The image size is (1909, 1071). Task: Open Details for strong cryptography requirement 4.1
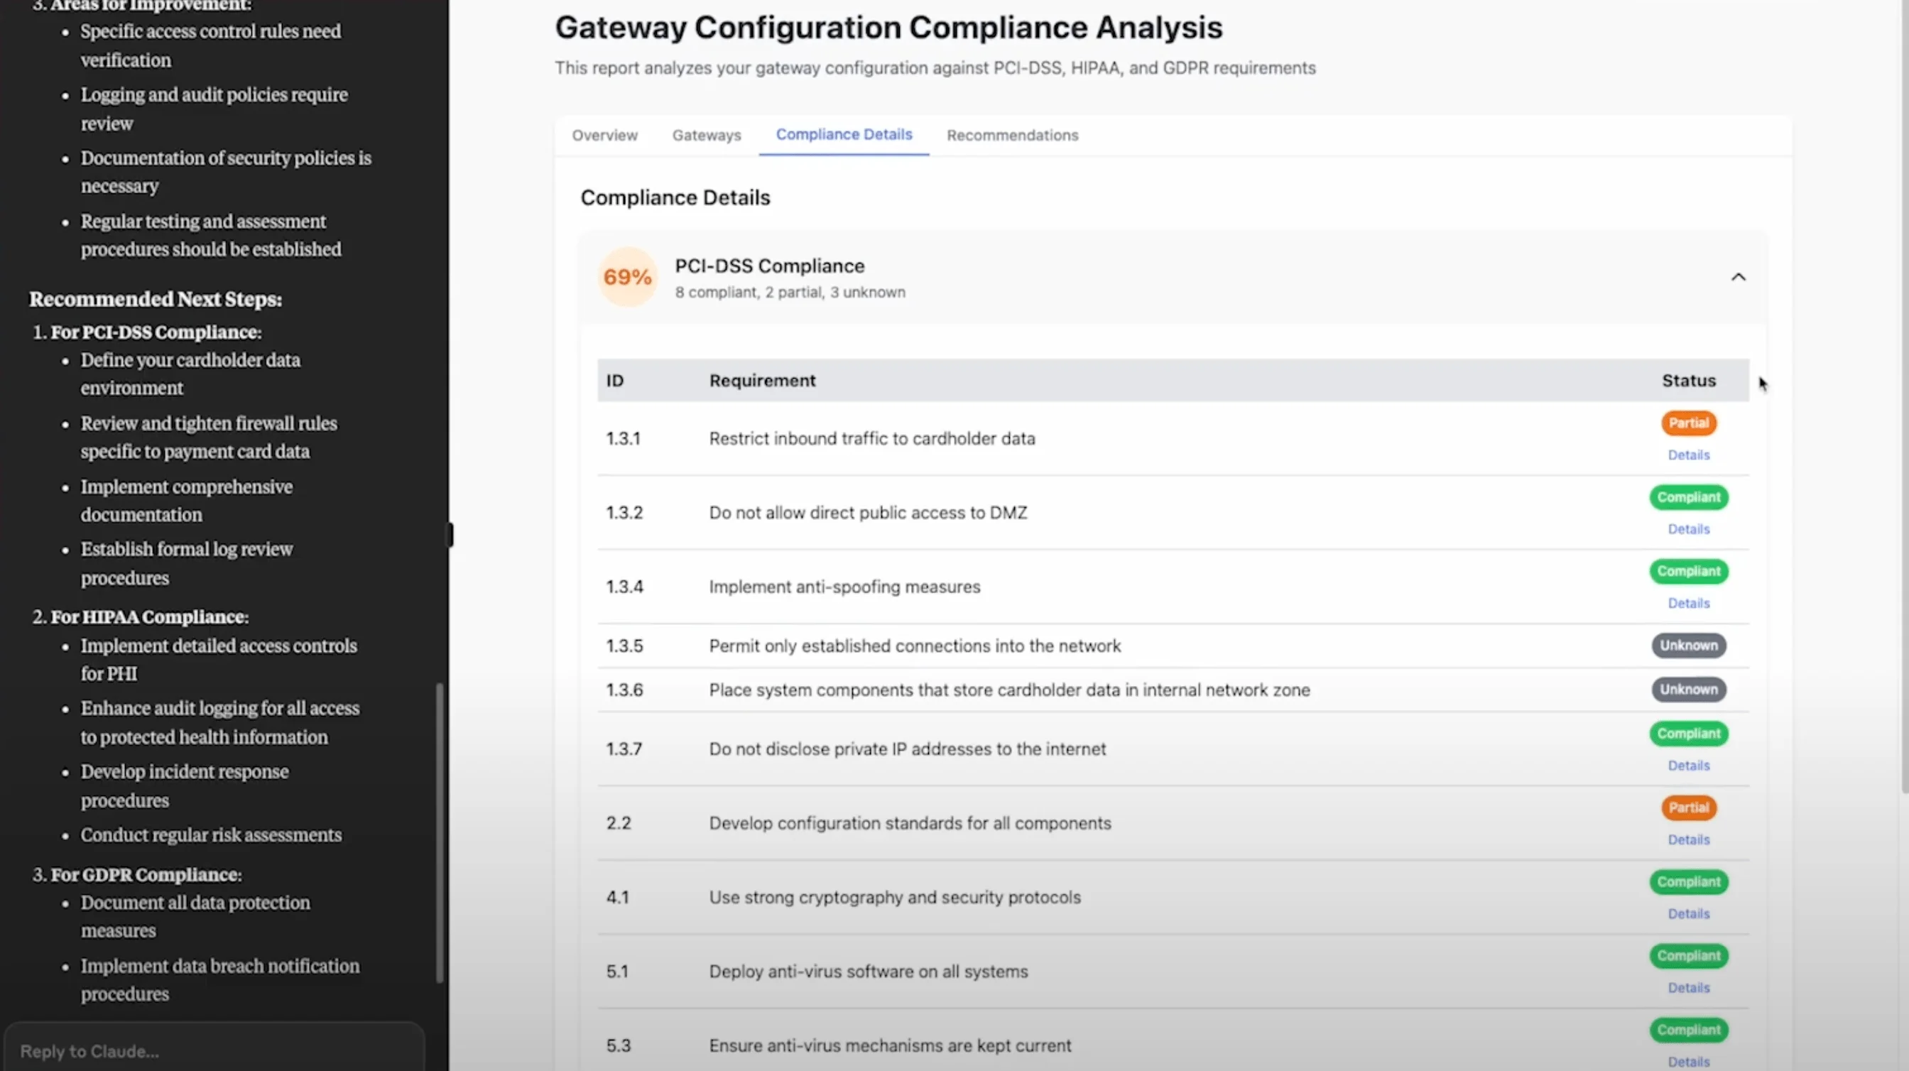coord(1688,913)
